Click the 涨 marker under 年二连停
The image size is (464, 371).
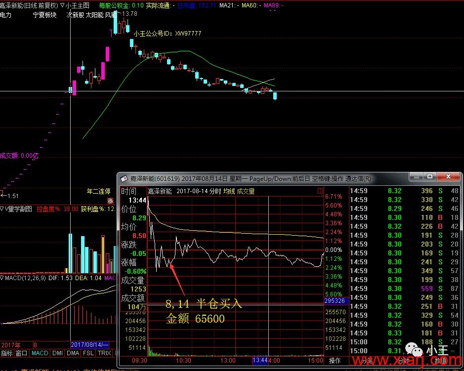click(110, 201)
